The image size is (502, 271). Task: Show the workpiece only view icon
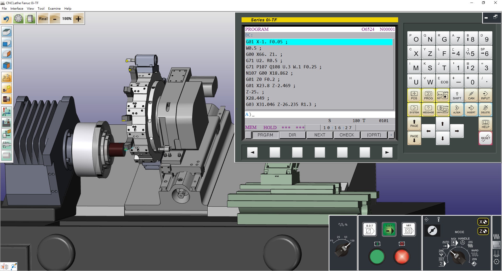coord(7,99)
